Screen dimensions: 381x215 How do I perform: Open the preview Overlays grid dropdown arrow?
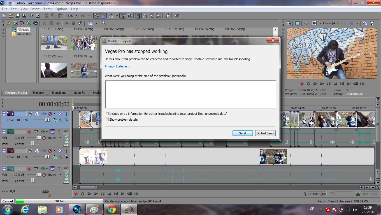pos(357,23)
